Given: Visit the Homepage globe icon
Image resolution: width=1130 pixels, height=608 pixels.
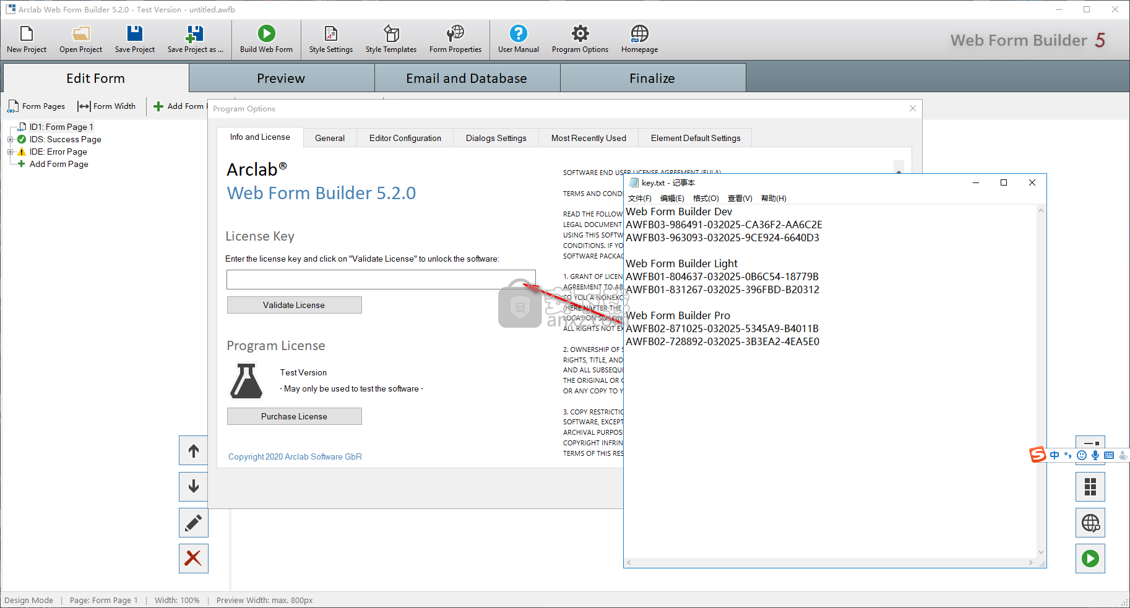Looking at the screenshot, I should coord(639,40).
